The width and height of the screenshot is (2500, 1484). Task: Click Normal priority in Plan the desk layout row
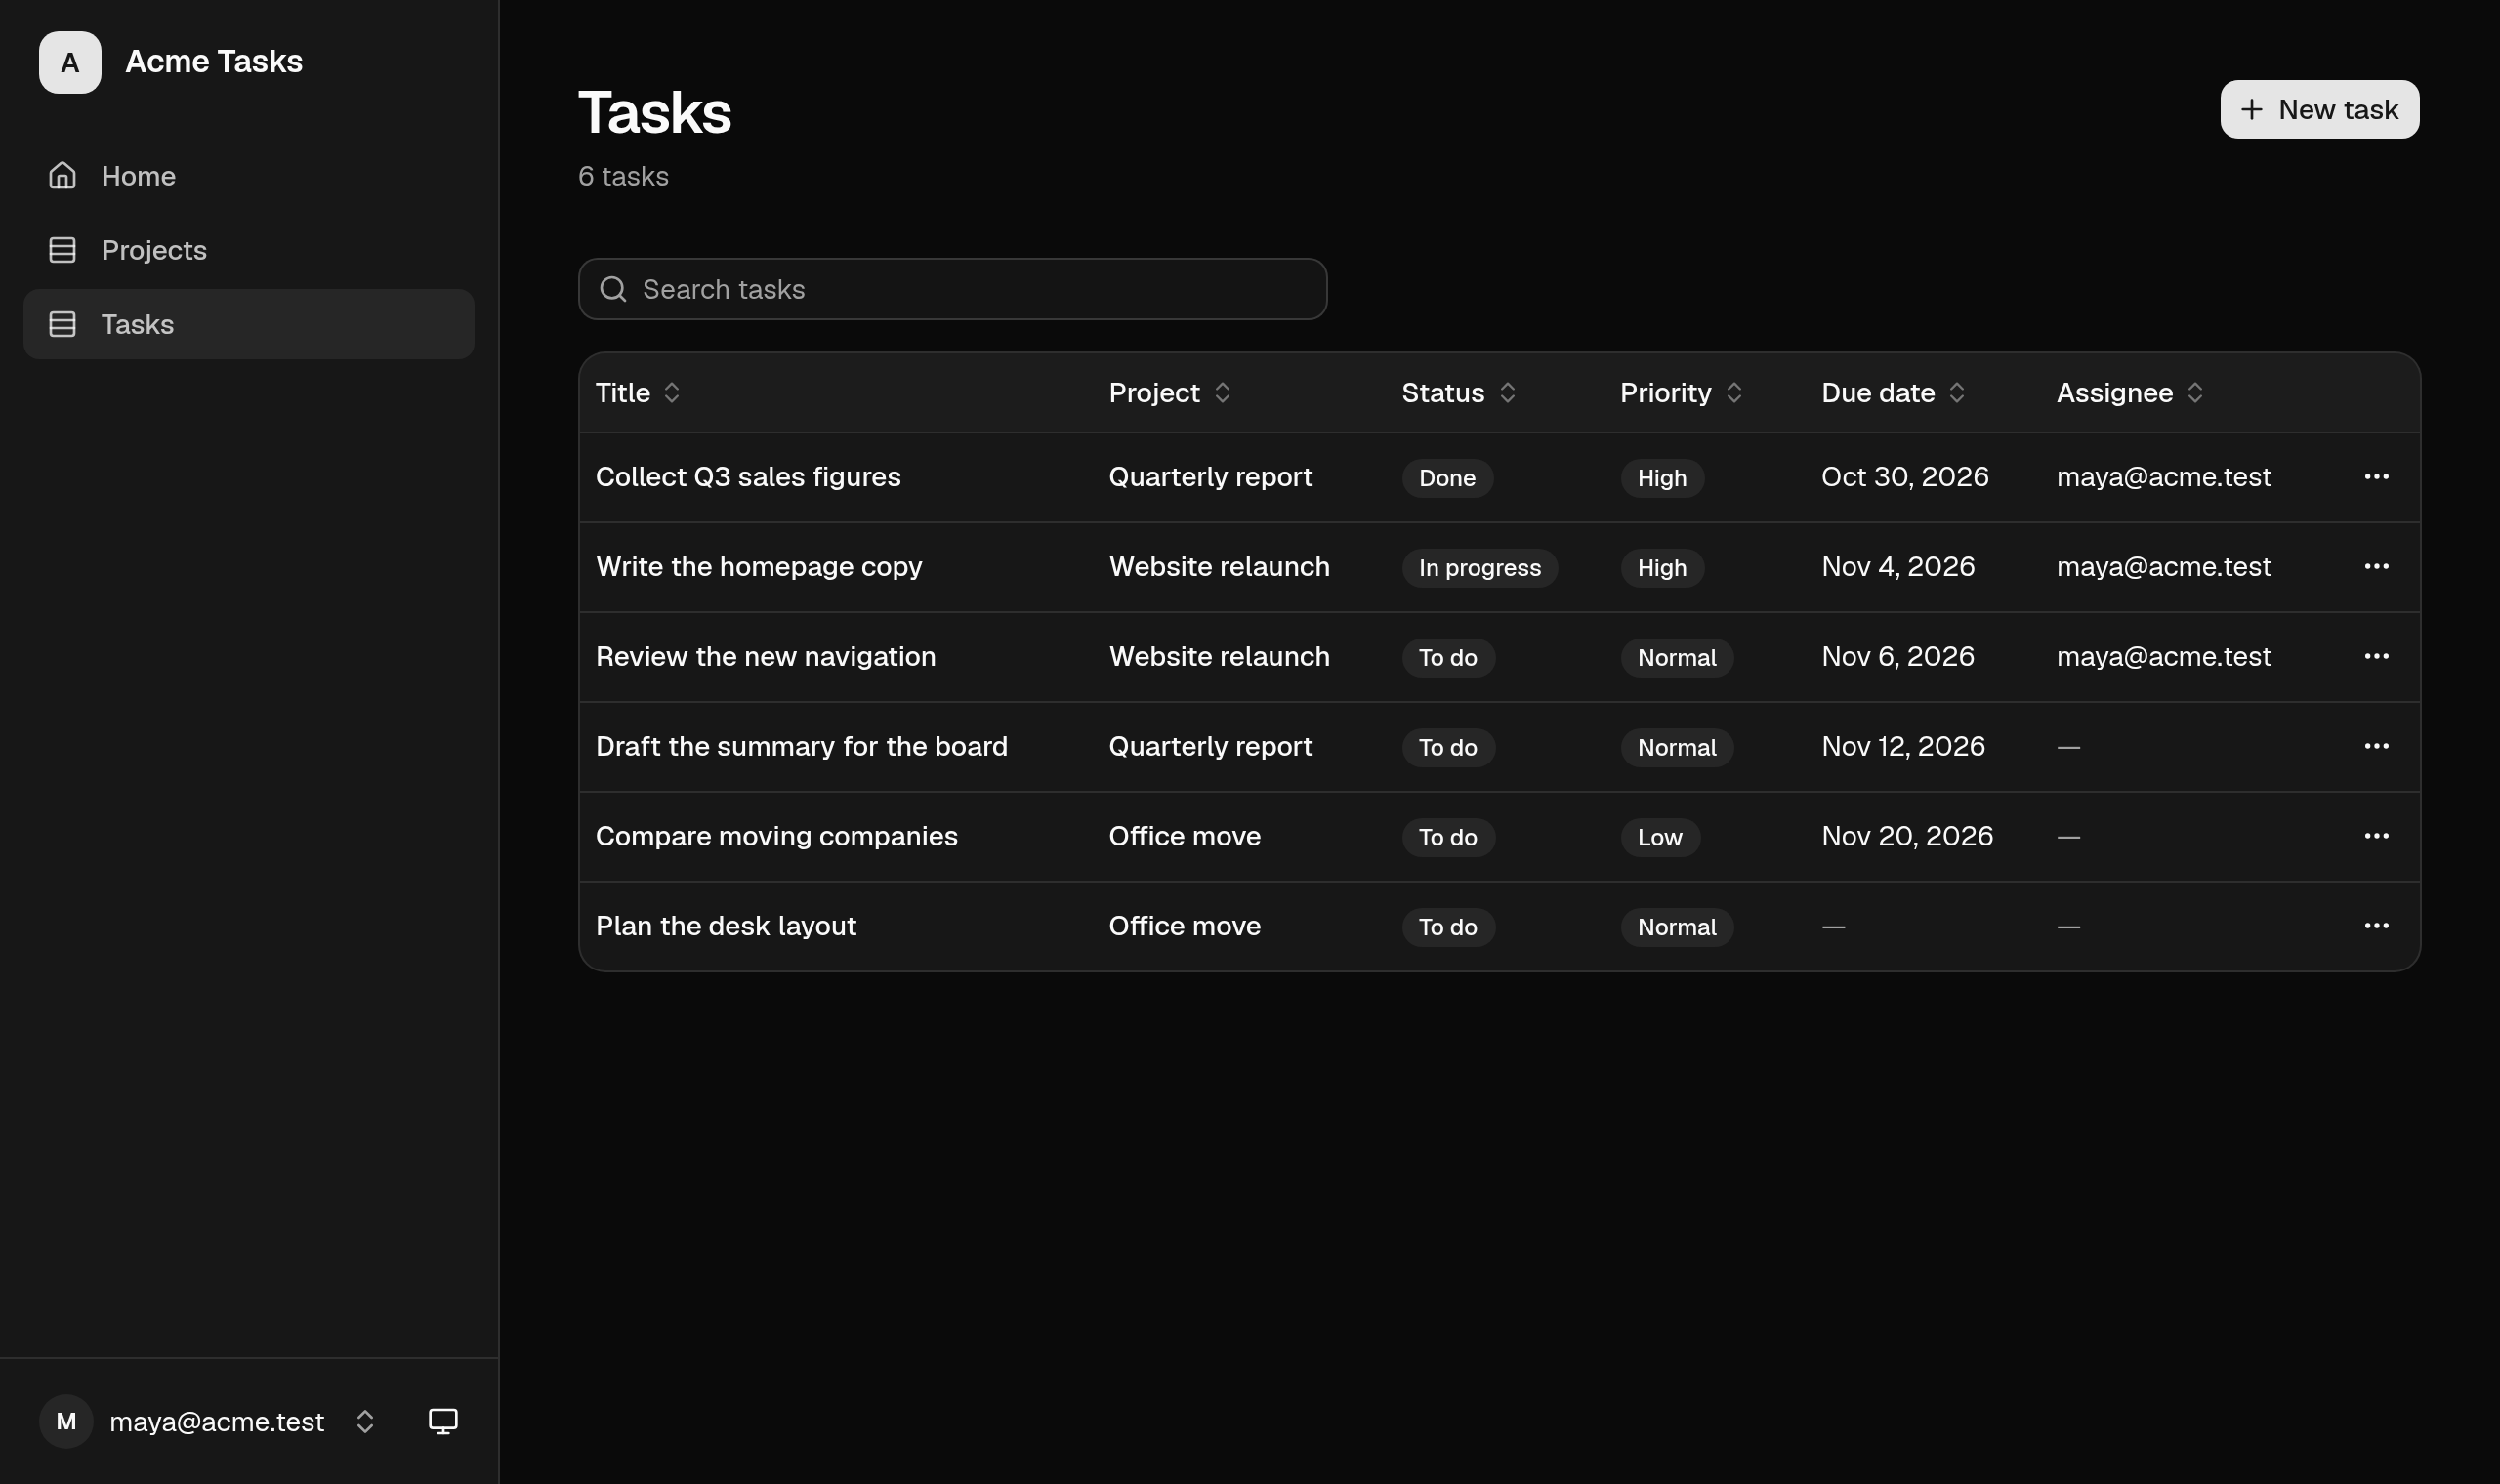pos(1677,927)
